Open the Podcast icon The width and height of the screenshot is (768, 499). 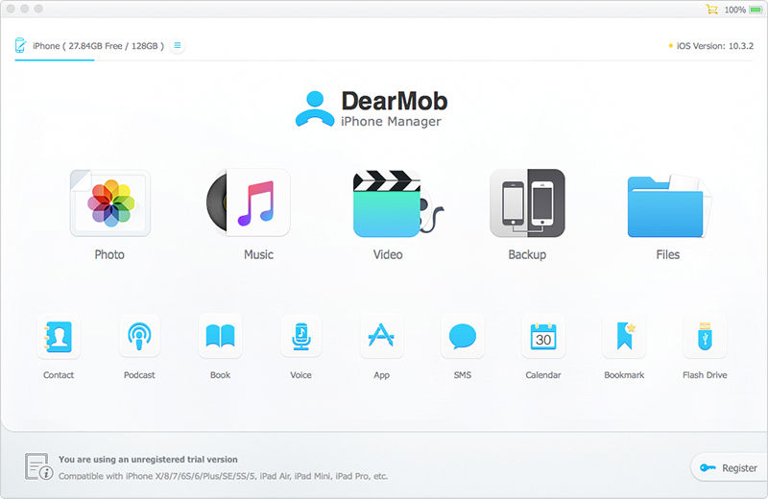point(139,337)
